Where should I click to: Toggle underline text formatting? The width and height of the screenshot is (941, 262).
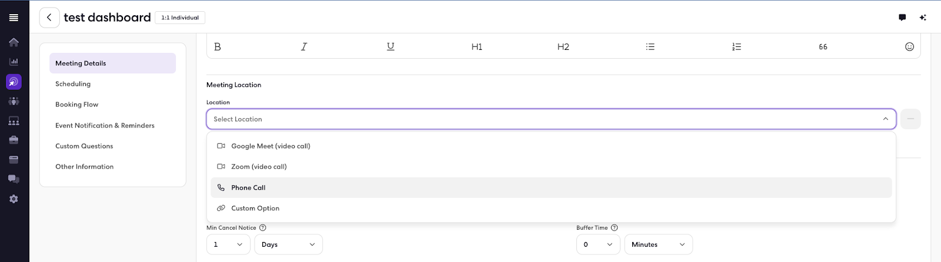point(391,47)
